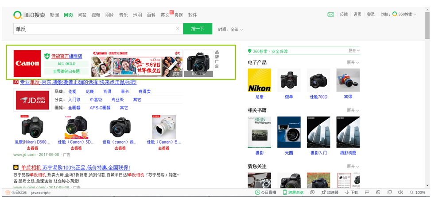Click the 360搜索 logo

pyautogui.click(x=29, y=15)
